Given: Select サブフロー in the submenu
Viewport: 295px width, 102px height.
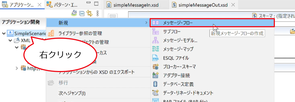Looking at the screenshot, I should point(172,32).
